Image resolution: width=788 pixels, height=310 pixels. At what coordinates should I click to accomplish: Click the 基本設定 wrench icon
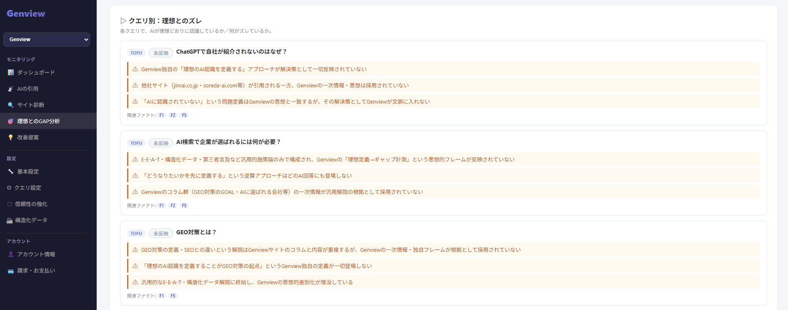click(11, 171)
